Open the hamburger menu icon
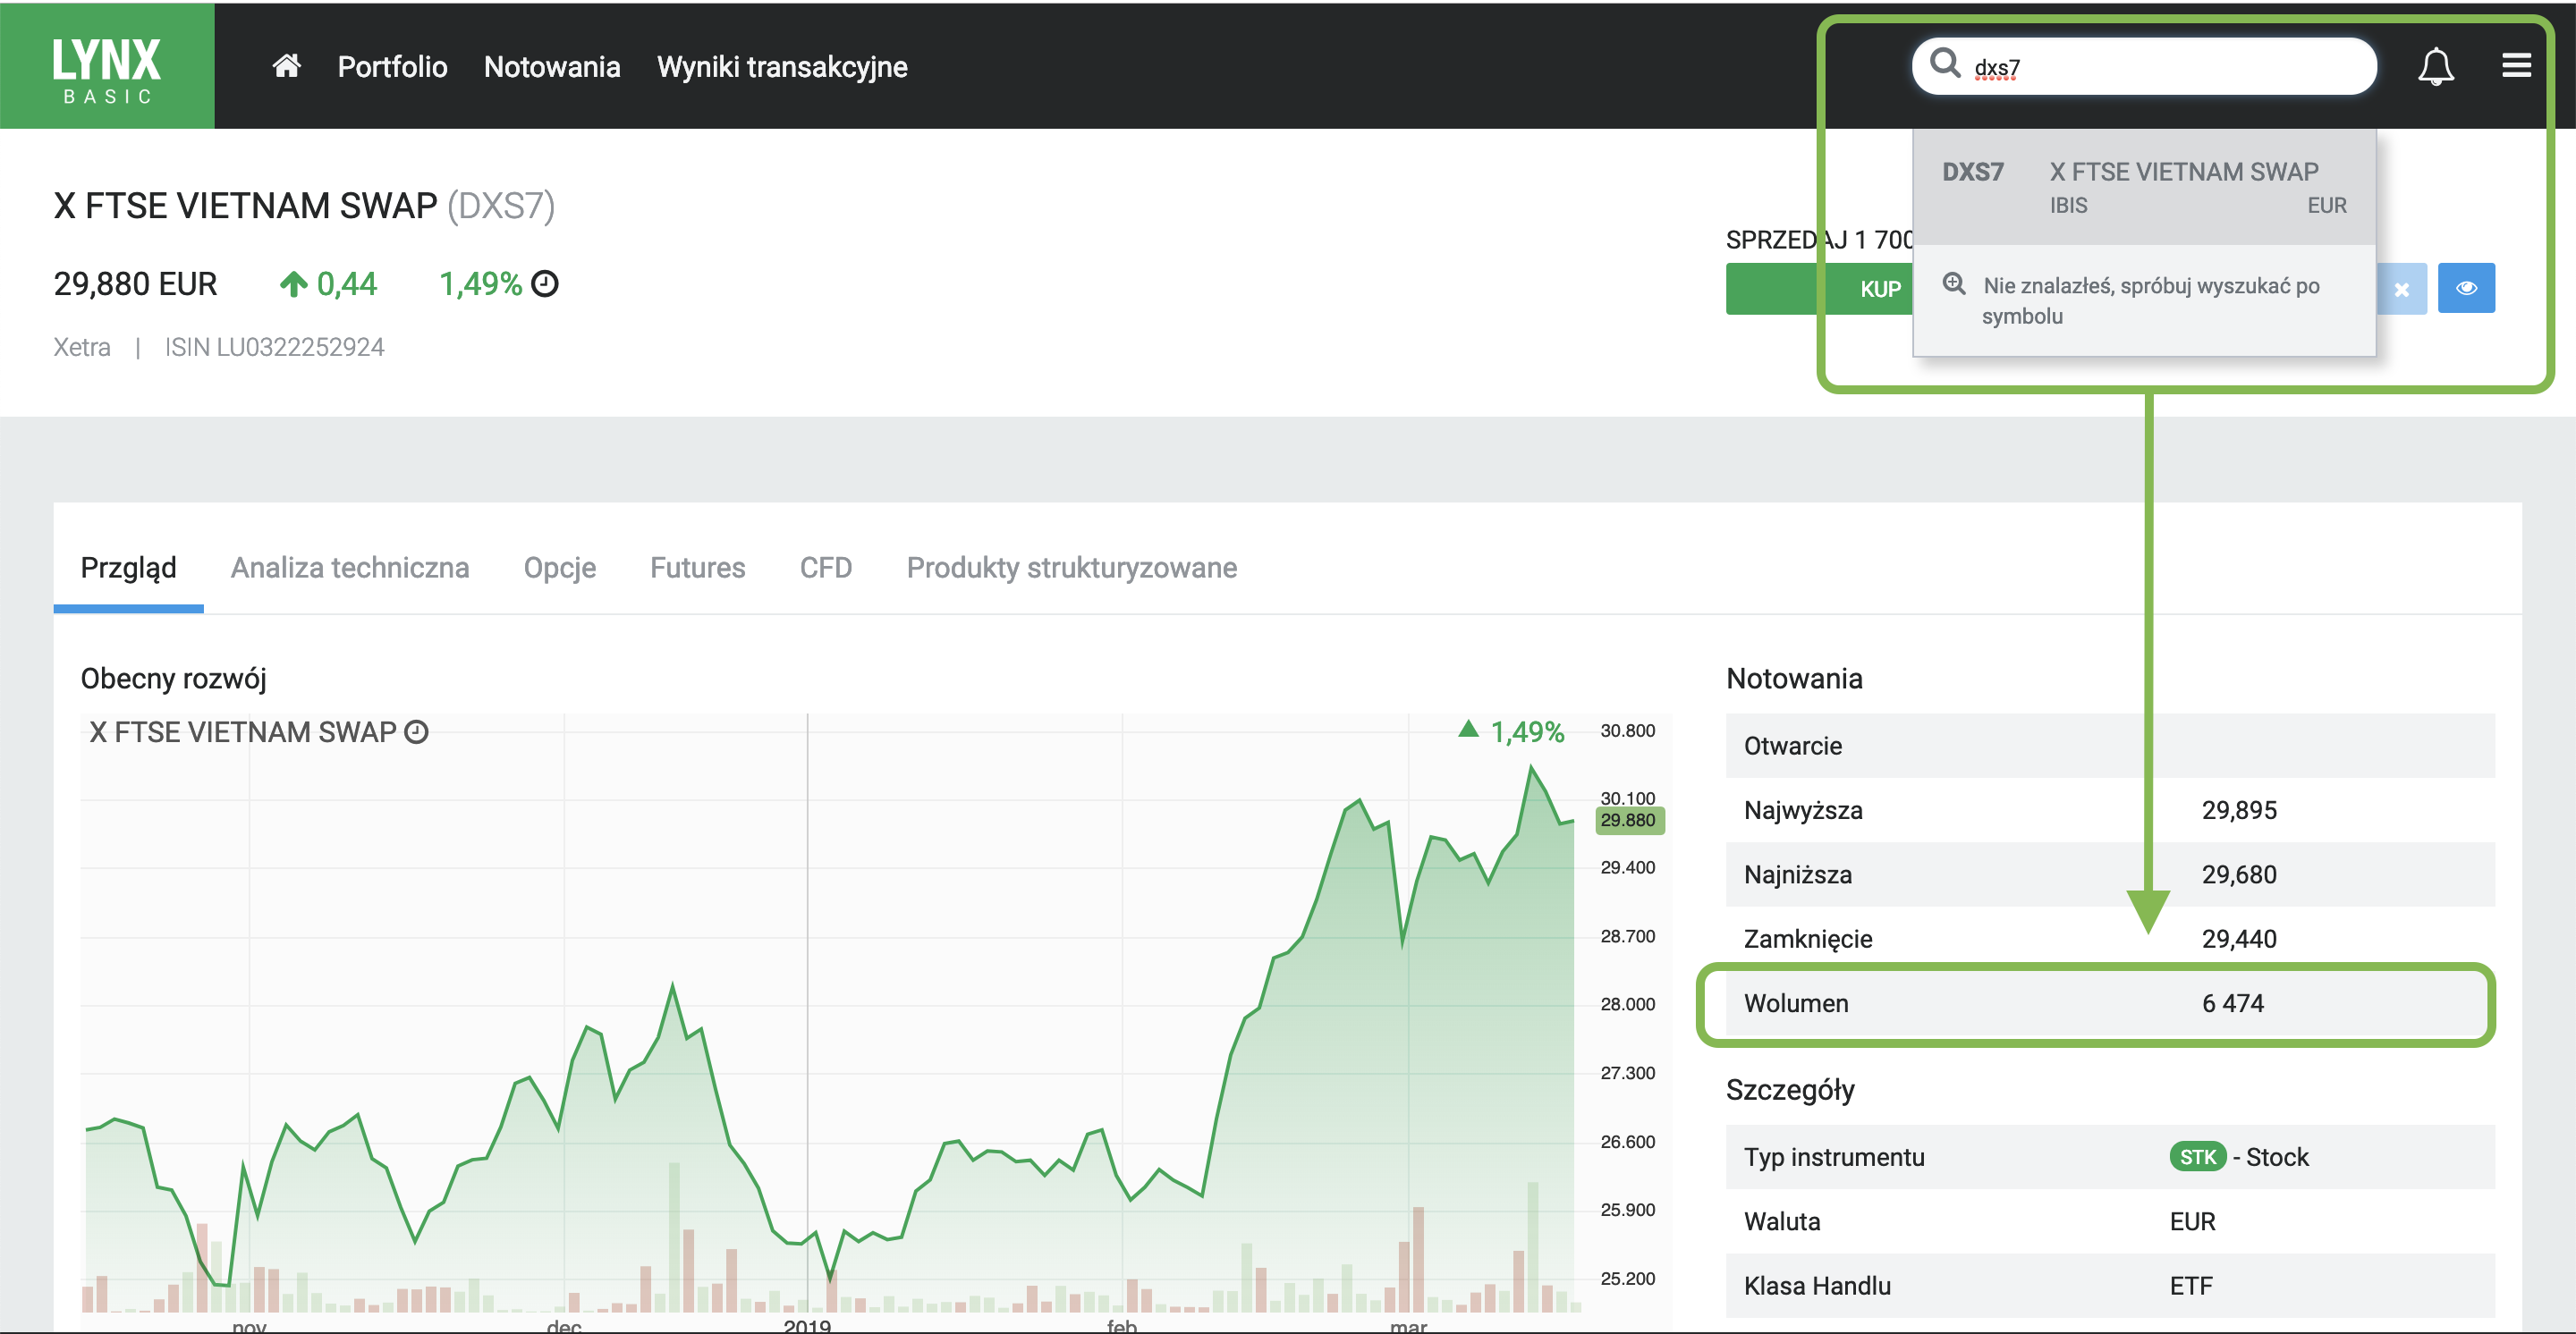Image resolution: width=2576 pixels, height=1334 pixels. (2516, 66)
